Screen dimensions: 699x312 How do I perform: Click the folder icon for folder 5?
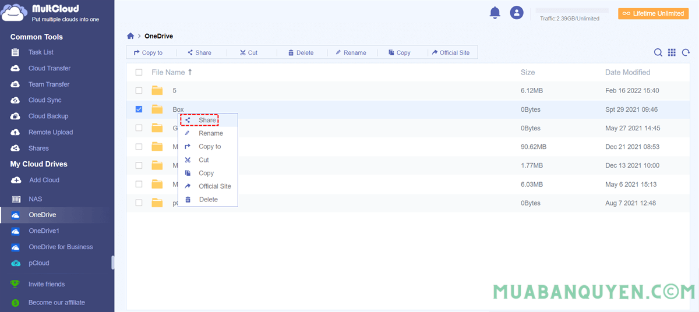(157, 90)
